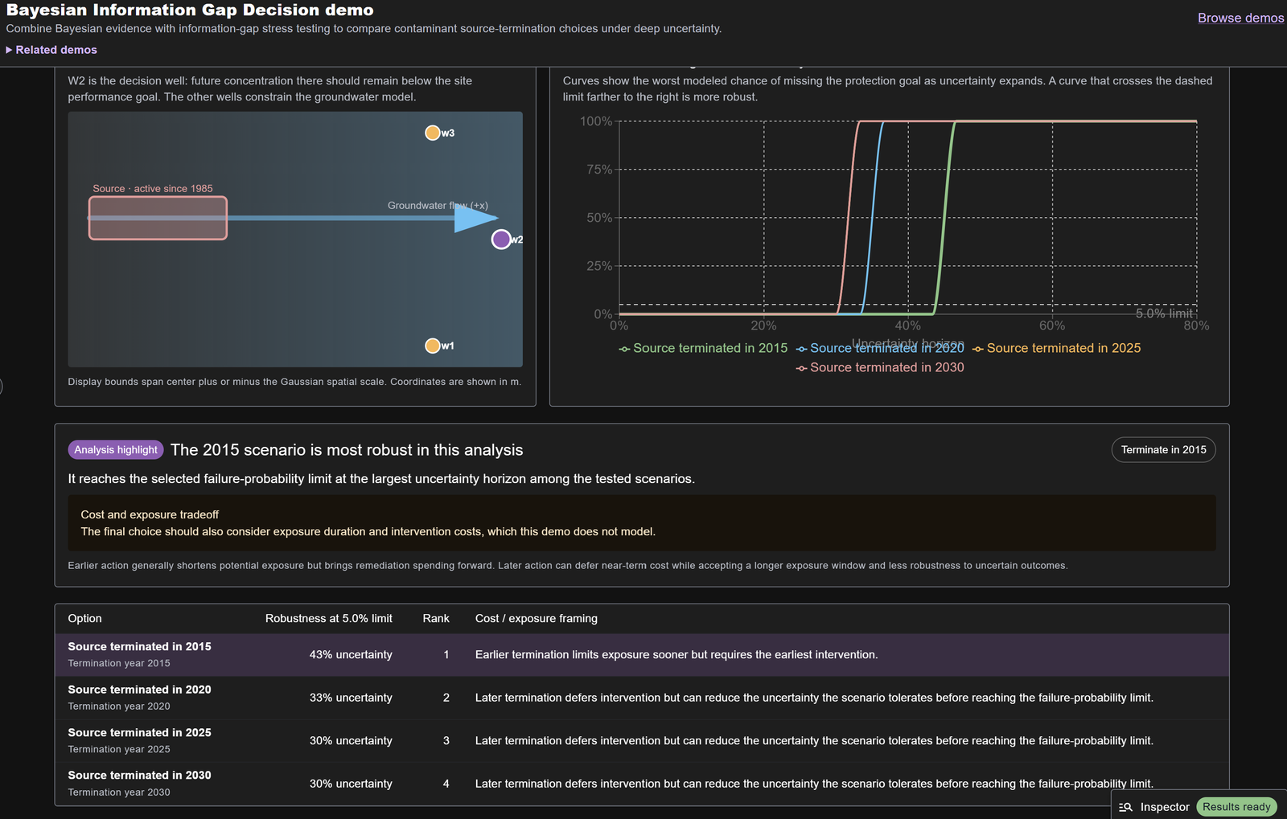
Task: Click the Termination year 2030 subtitle
Action: pos(119,792)
